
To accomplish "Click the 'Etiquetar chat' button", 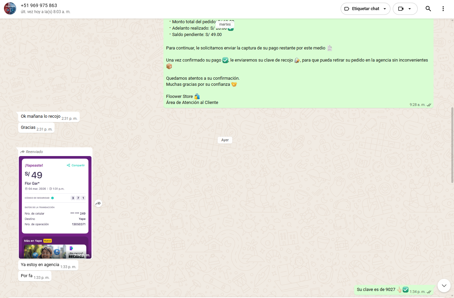I will [365, 9].
